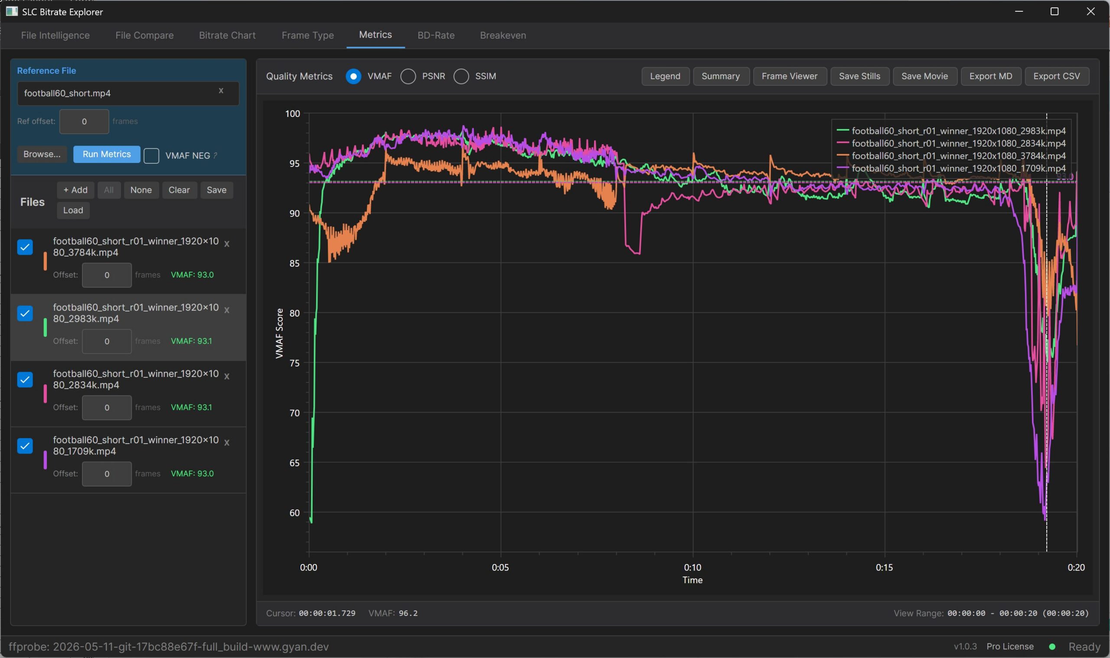The height and width of the screenshot is (658, 1110).
Task: Clear reference file football60_short.mp4 with x
Action: pos(221,91)
